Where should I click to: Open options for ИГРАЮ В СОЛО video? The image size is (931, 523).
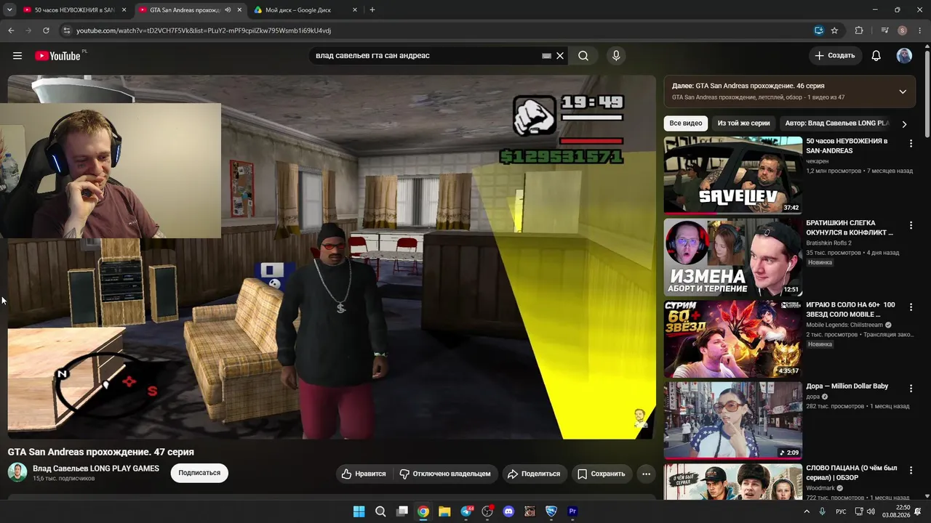click(911, 307)
